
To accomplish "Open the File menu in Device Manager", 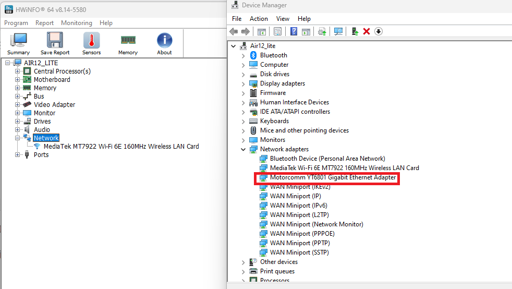I will [237, 19].
